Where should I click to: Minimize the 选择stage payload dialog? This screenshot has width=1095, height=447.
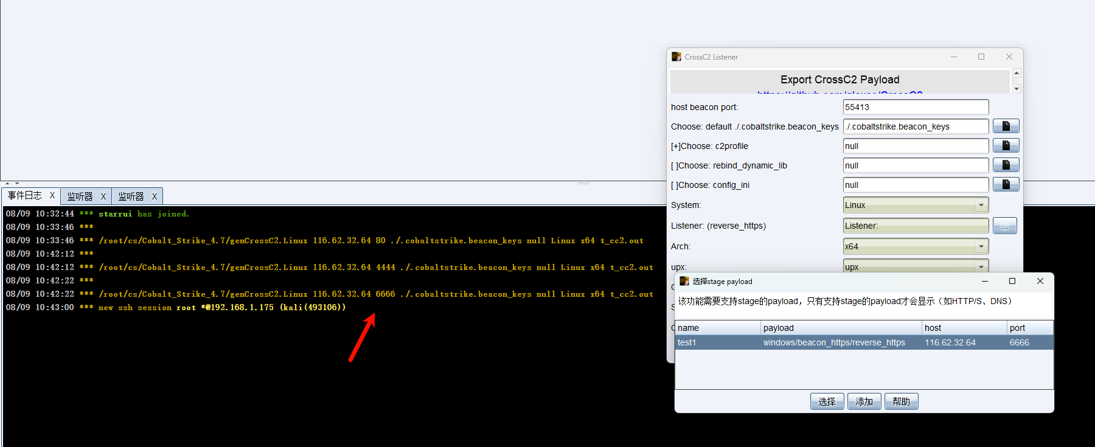[x=984, y=281]
